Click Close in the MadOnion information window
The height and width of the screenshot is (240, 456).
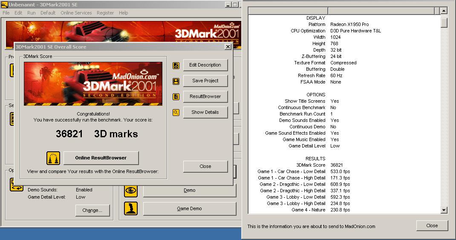pyautogui.click(x=432, y=226)
